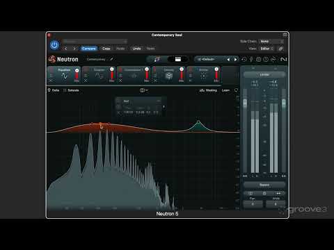Remove the Equalizer module with X
The width and height of the screenshot is (334, 250).
[51, 81]
